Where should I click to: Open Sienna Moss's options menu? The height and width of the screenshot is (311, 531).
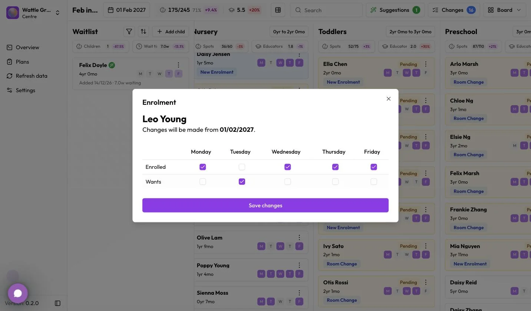[x=299, y=292]
